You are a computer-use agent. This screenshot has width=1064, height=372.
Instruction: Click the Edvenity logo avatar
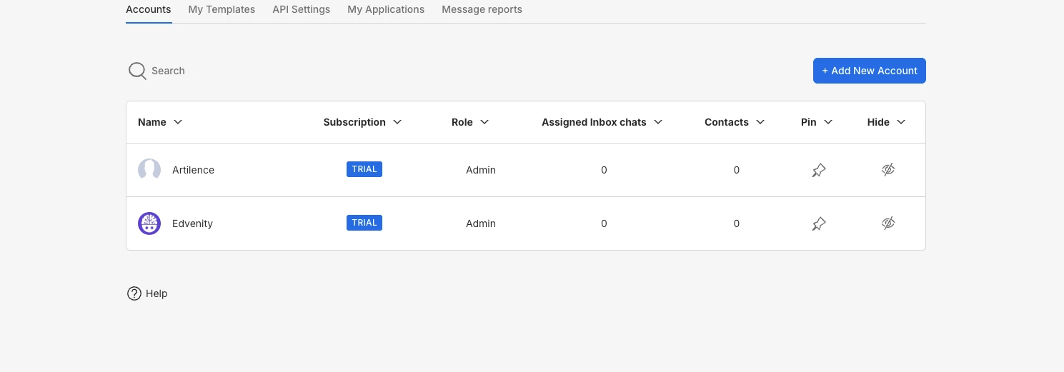pyautogui.click(x=149, y=223)
